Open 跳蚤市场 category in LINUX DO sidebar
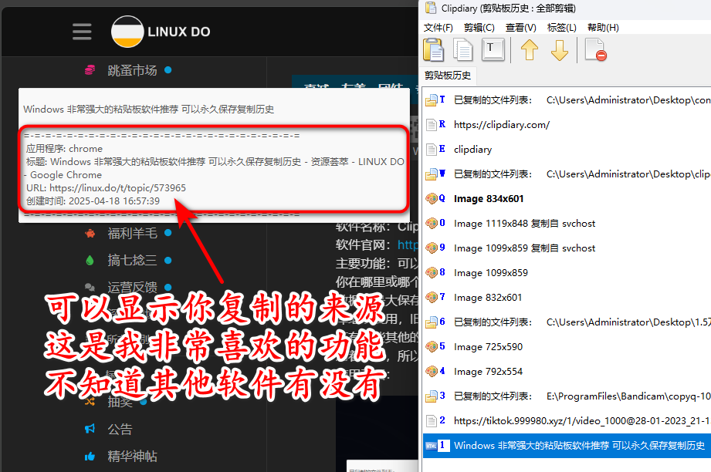 pyautogui.click(x=132, y=70)
